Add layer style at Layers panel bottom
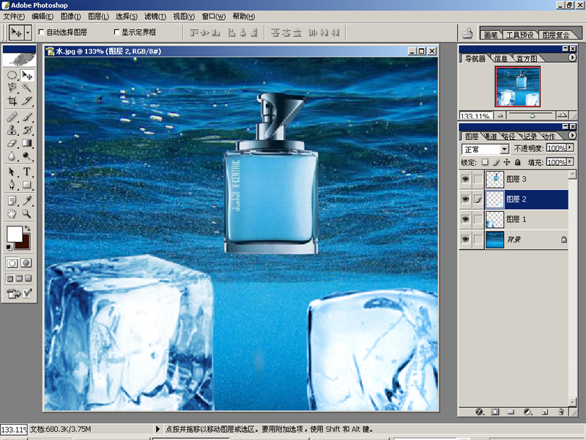The image size is (586, 440). pos(480,412)
